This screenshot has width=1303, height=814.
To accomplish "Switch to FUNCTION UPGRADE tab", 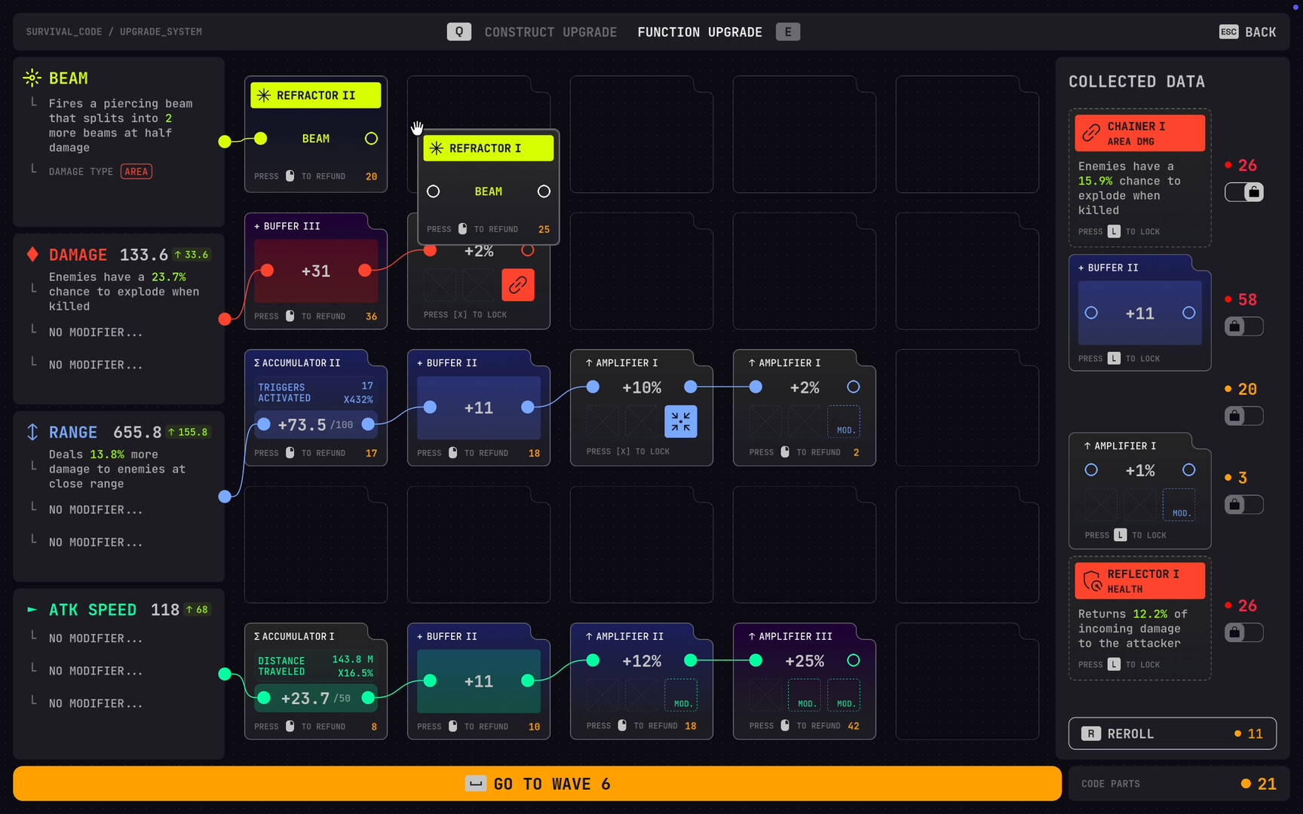I will click(x=700, y=32).
